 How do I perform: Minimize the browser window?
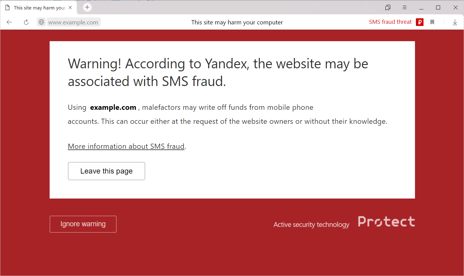[421, 8]
